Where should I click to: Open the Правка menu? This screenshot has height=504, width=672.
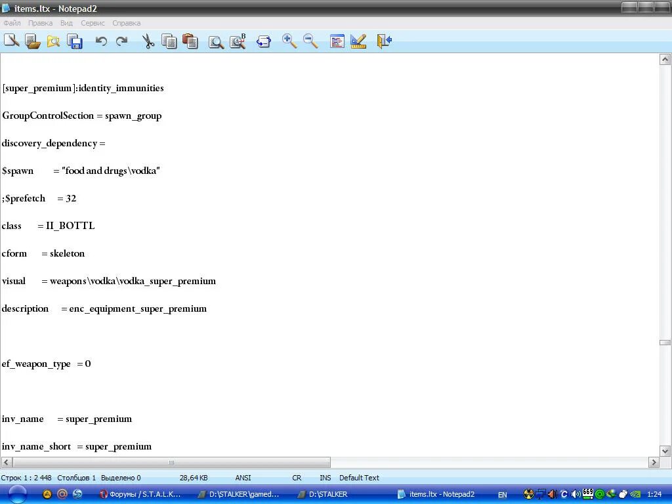pos(40,23)
